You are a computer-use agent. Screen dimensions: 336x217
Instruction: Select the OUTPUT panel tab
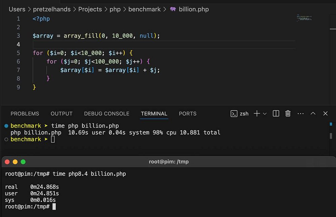61,114
